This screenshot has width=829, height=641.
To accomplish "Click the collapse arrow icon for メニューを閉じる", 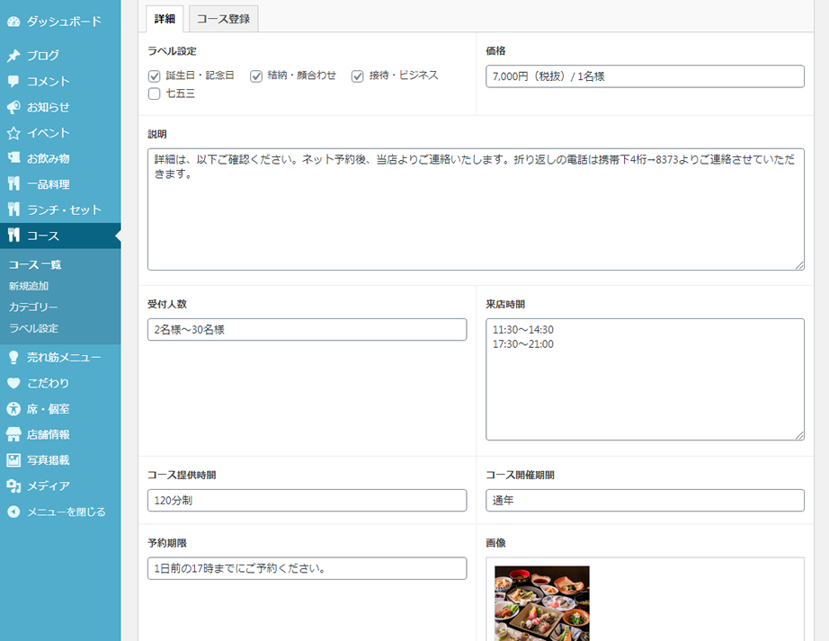I will pyautogui.click(x=13, y=512).
